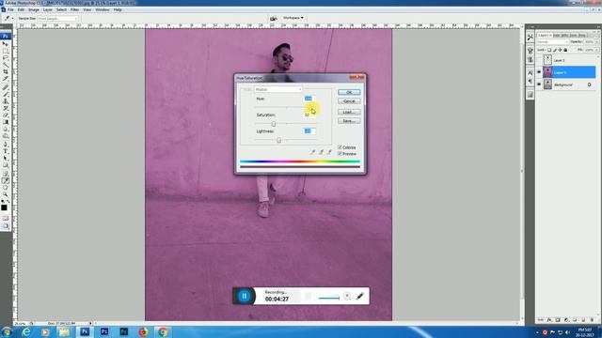This screenshot has height=338, width=602.
Task: Select the Horizontal Type tool
Action: tap(6, 151)
